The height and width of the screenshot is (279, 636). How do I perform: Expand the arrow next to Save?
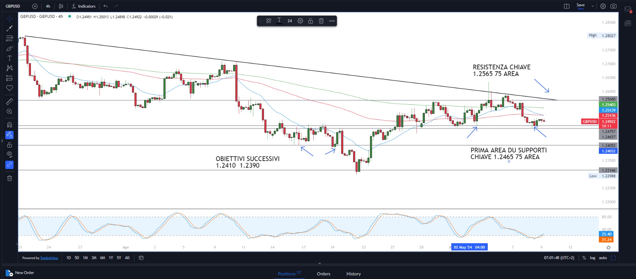click(x=593, y=6)
